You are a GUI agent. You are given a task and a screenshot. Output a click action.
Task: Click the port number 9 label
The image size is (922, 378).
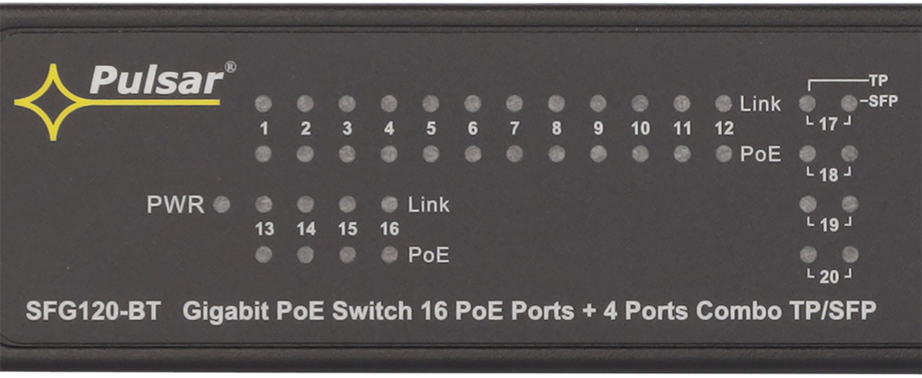point(598,129)
